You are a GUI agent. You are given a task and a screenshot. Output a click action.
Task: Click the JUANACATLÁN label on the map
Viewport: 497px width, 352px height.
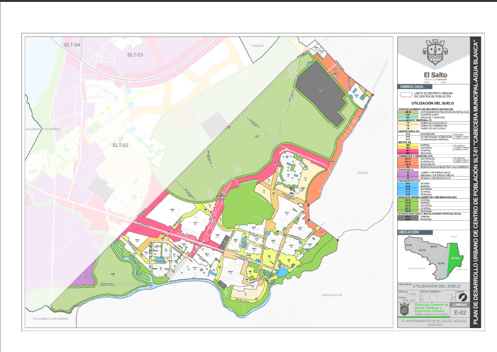[335, 294]
